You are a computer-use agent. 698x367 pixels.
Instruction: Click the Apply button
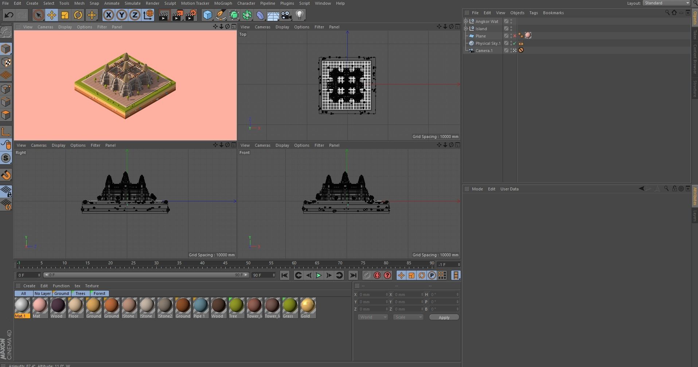pos(444,317)
